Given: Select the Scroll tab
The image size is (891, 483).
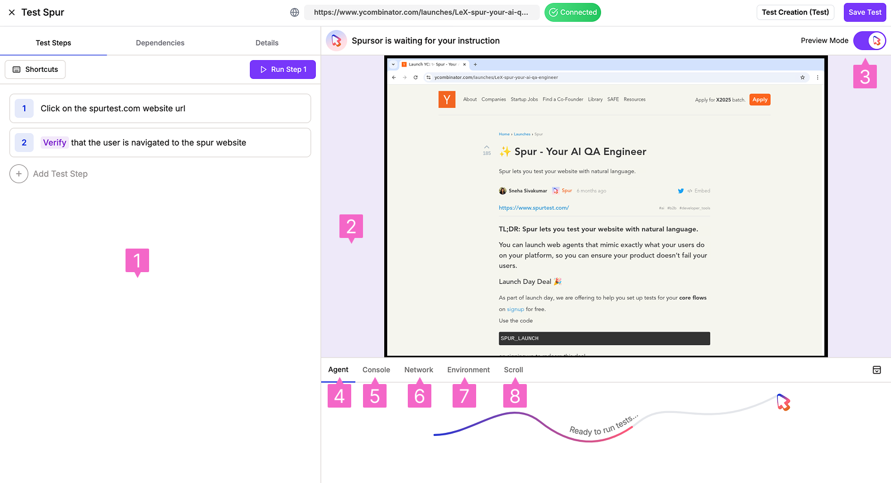Looking at the screenshot, I should [513, 370].
